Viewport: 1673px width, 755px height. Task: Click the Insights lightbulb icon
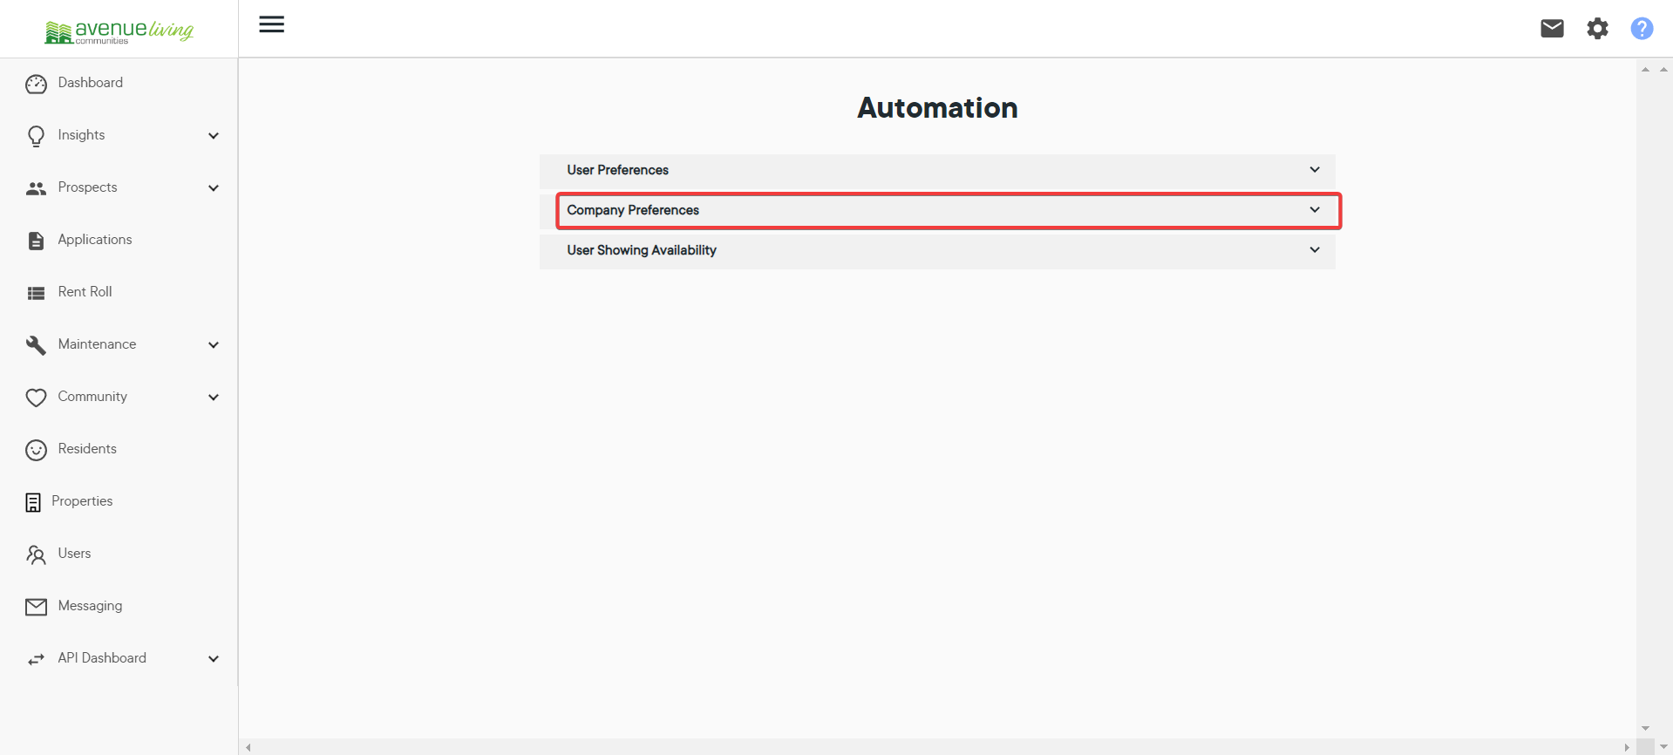(36, 136)
